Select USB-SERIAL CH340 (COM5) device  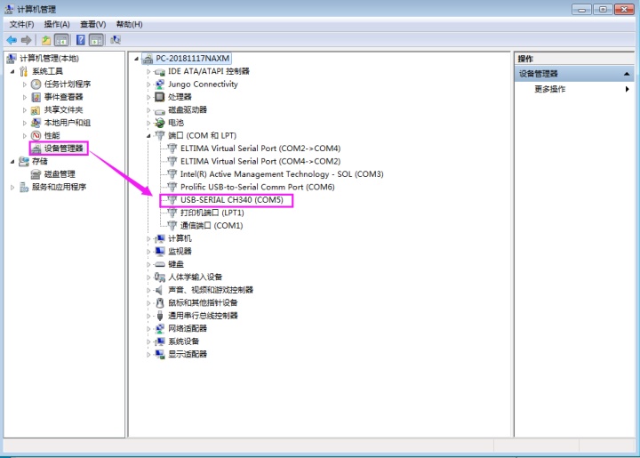231,200
